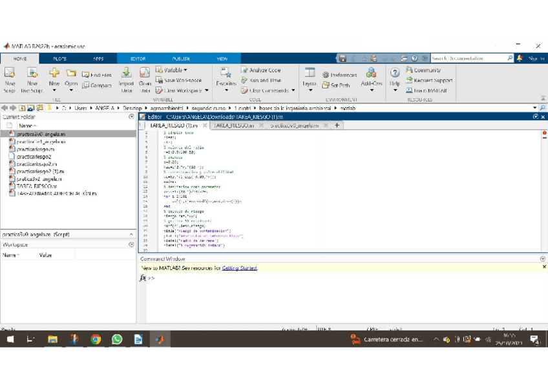
Task: Select the Analyze Code tool
Action: (x=264, y=70)
